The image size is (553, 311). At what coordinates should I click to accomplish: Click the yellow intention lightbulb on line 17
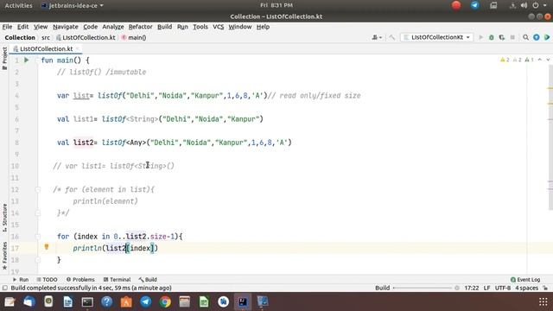(x=46, y=247)
